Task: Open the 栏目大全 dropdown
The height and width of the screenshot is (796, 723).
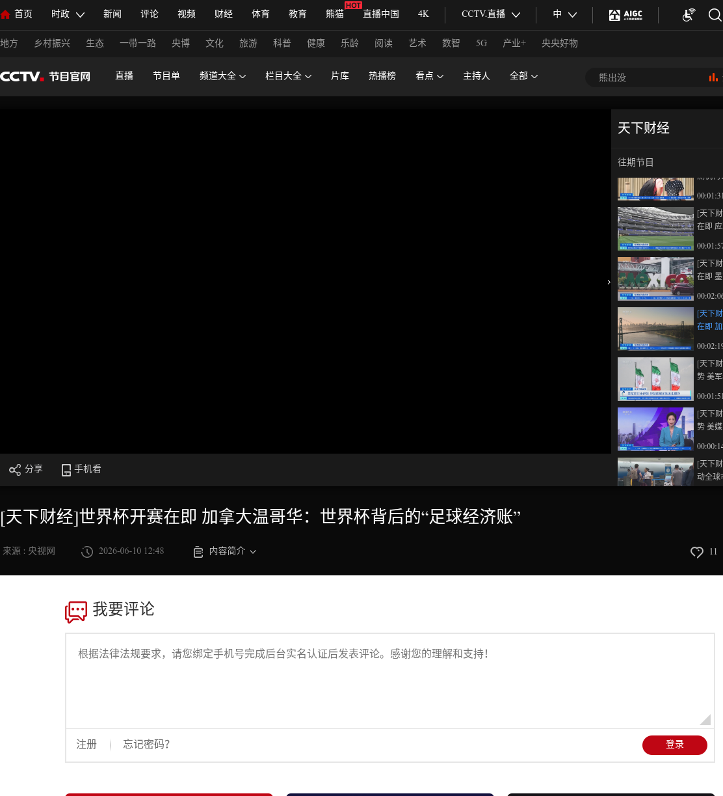Action: (288, 76)
